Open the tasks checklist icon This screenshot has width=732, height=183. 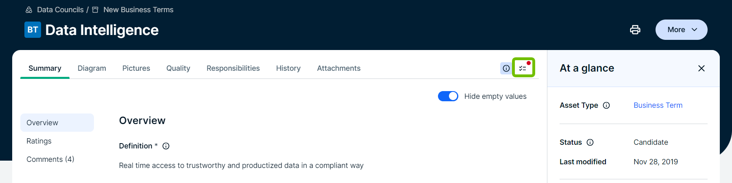(x=523, y=68)
